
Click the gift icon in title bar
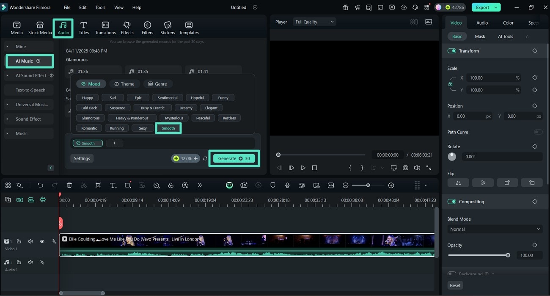click(x=346, y=7)
